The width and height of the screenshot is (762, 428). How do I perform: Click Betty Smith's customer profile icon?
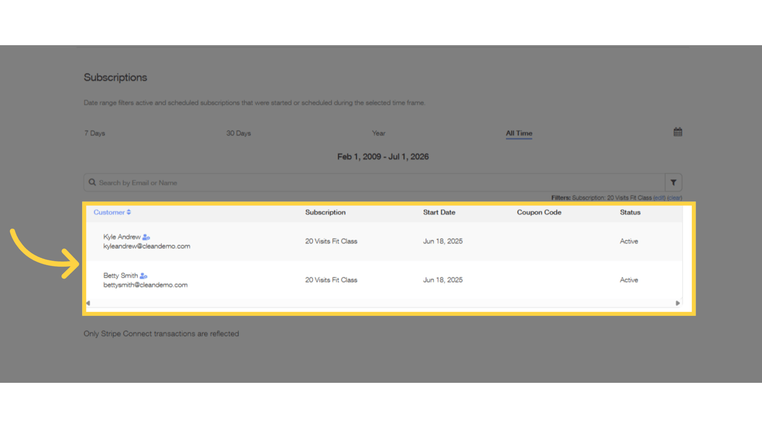point(143,275)
